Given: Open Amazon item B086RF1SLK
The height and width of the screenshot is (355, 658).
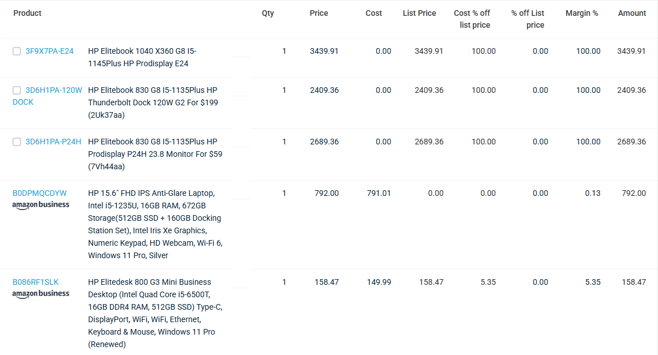Looking at the screenshot, I should coord(36,283).
